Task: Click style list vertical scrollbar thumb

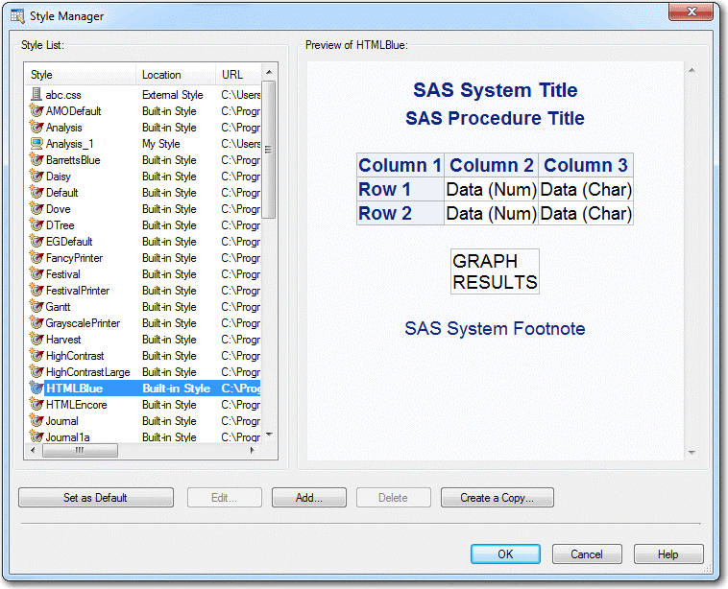Action: 269,150
